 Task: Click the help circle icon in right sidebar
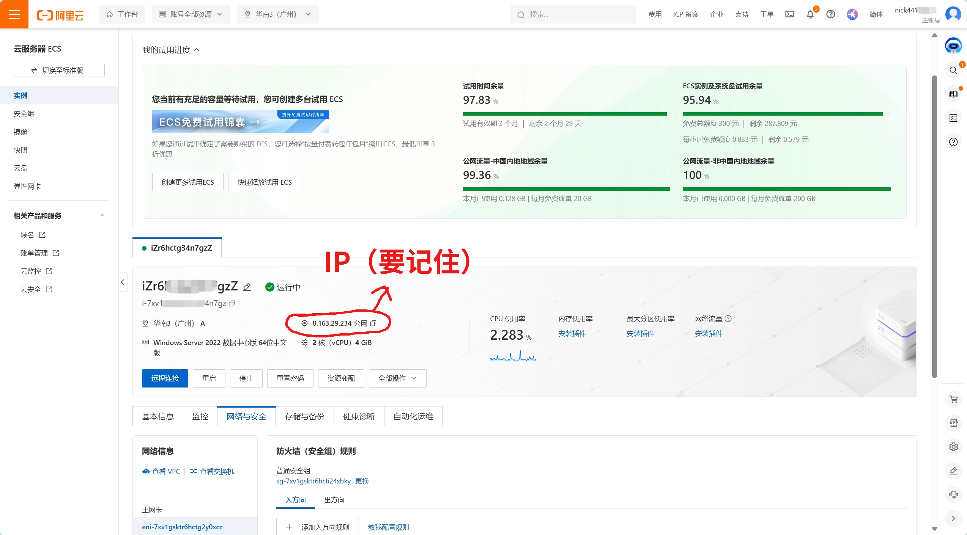[x=953, y=142]
